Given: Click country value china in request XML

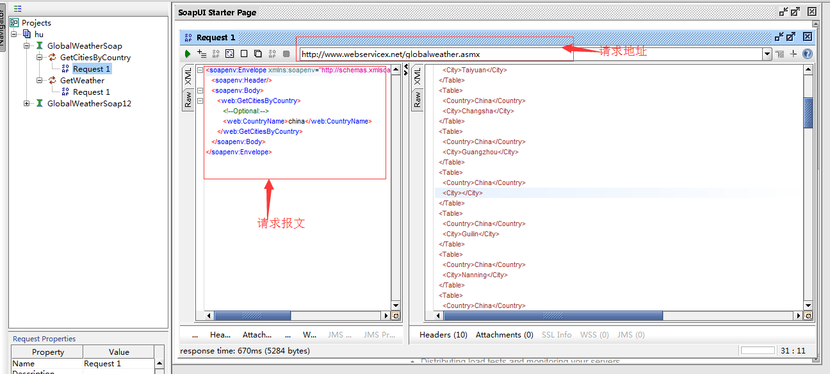Looking at the screenshot, I should [297, 121].
